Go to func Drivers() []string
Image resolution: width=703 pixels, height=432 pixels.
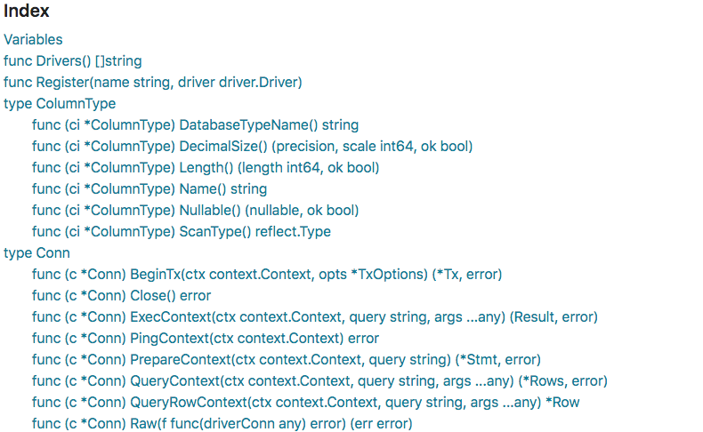pos(73,60)
